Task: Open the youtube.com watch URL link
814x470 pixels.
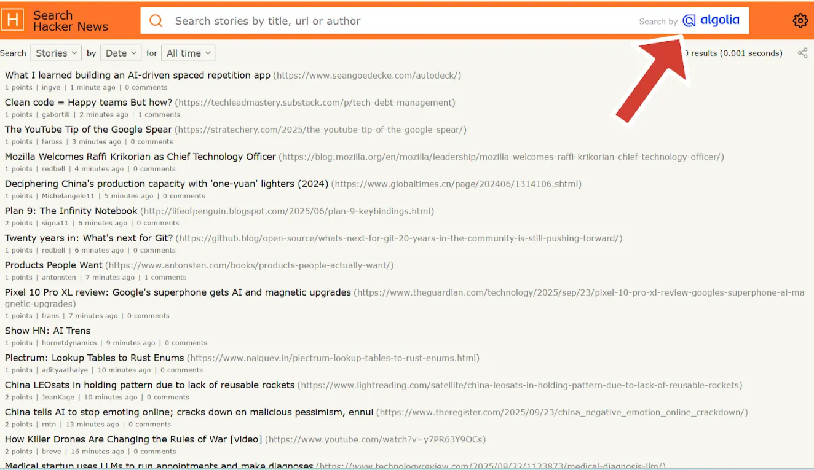Action: click(375, 439)
